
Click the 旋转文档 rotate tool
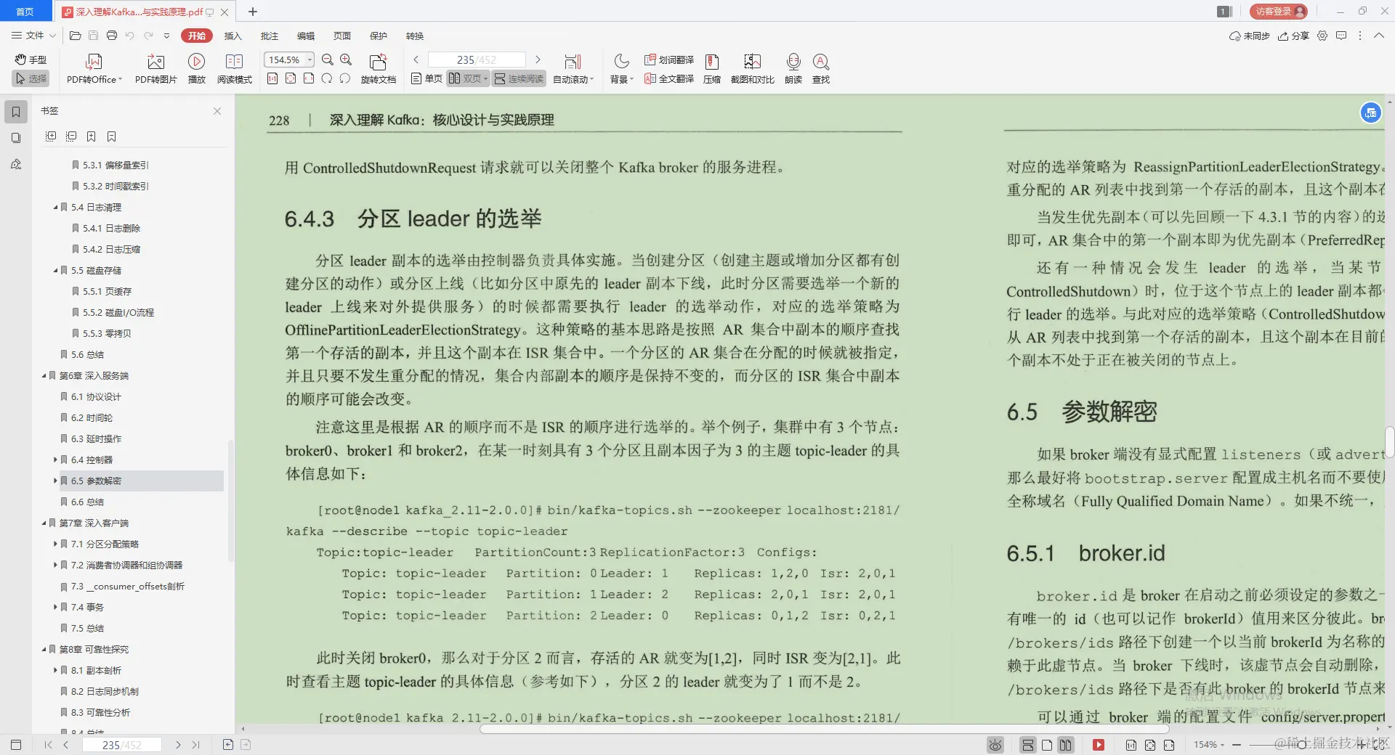tap(379, 68)
